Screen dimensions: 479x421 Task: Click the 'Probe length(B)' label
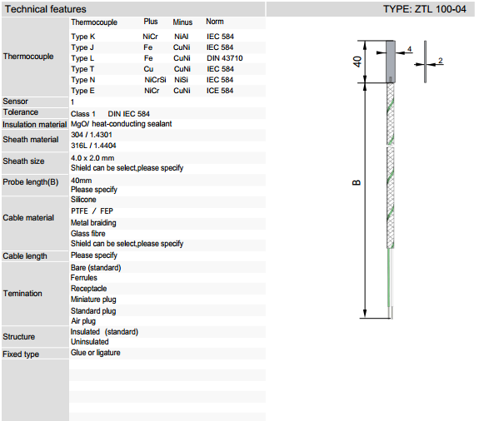[31, 182]
